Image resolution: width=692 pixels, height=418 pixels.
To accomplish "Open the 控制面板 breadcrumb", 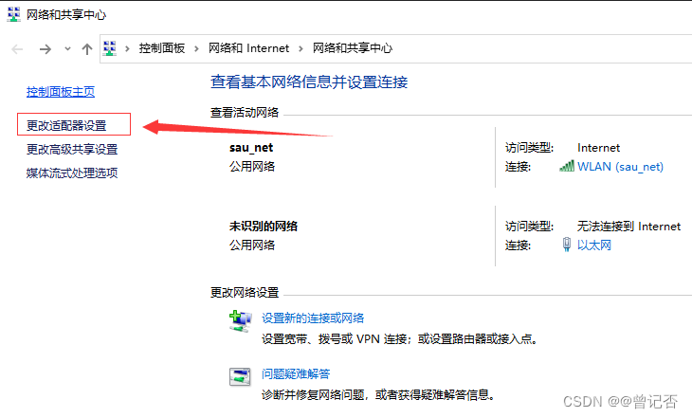I will pyautogui.click(x=162, y=48).
